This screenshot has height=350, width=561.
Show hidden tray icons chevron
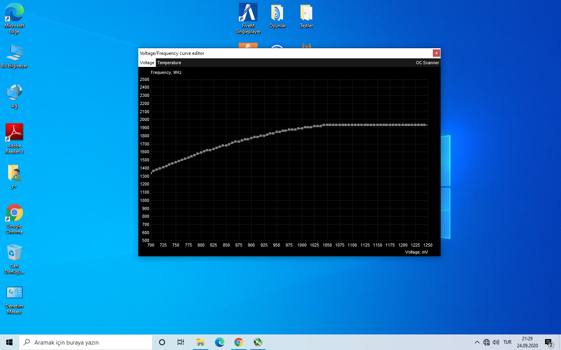[477, 342]
